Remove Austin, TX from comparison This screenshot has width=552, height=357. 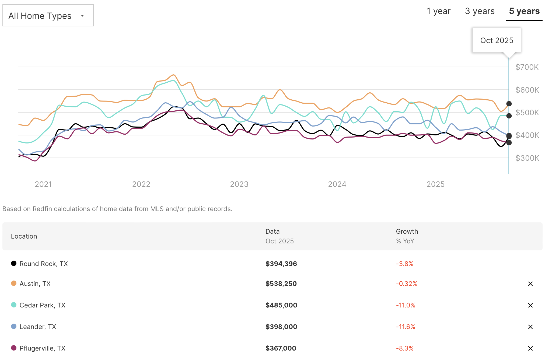pyautogui.click(x=530, y=284)
